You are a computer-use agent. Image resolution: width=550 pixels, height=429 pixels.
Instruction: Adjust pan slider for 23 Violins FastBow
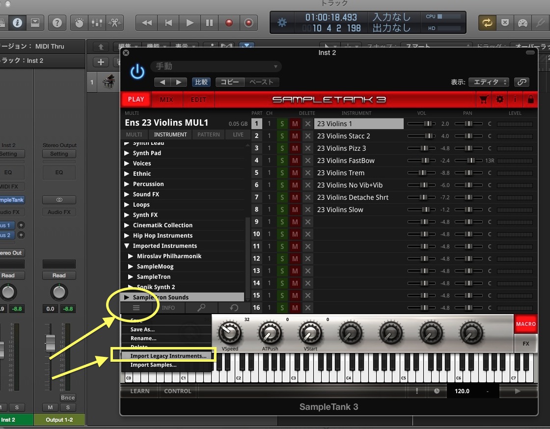(x=468, y=161)
